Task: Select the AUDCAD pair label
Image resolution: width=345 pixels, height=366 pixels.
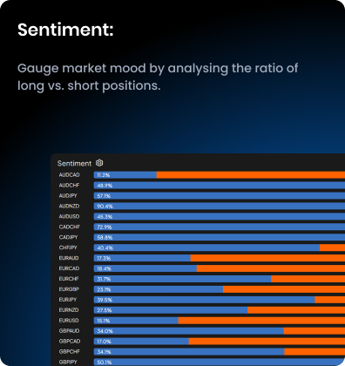Action: pos(69,175)
